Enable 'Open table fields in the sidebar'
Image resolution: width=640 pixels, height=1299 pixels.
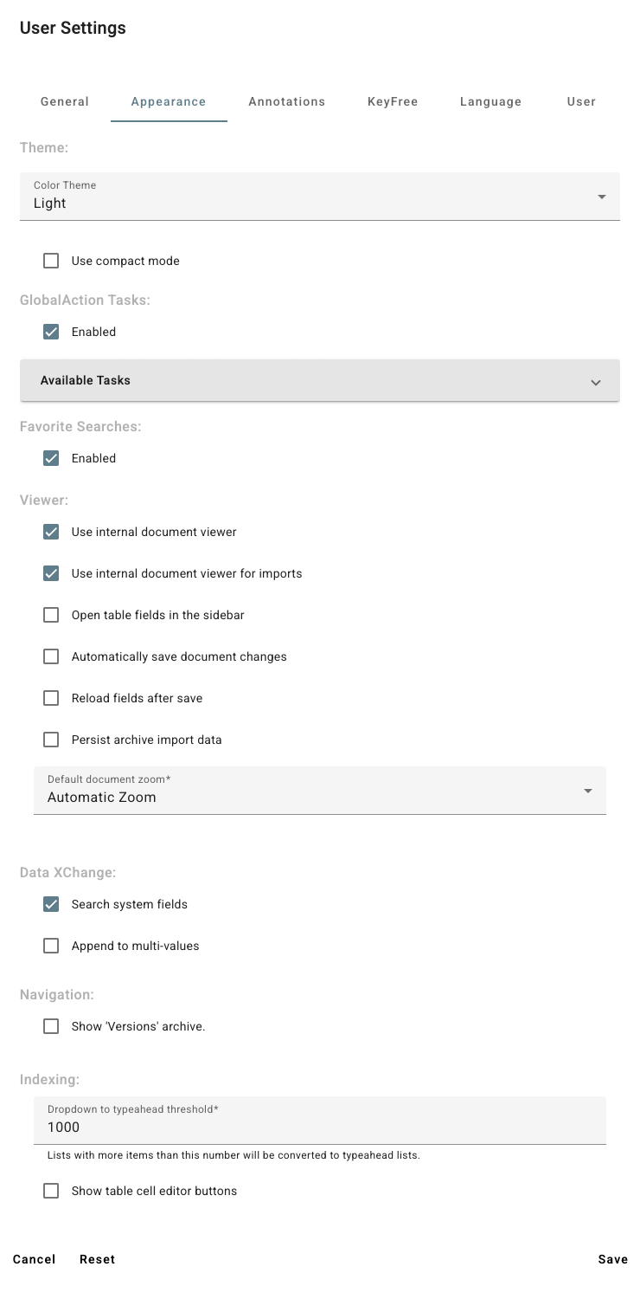[x=50, y=614]
